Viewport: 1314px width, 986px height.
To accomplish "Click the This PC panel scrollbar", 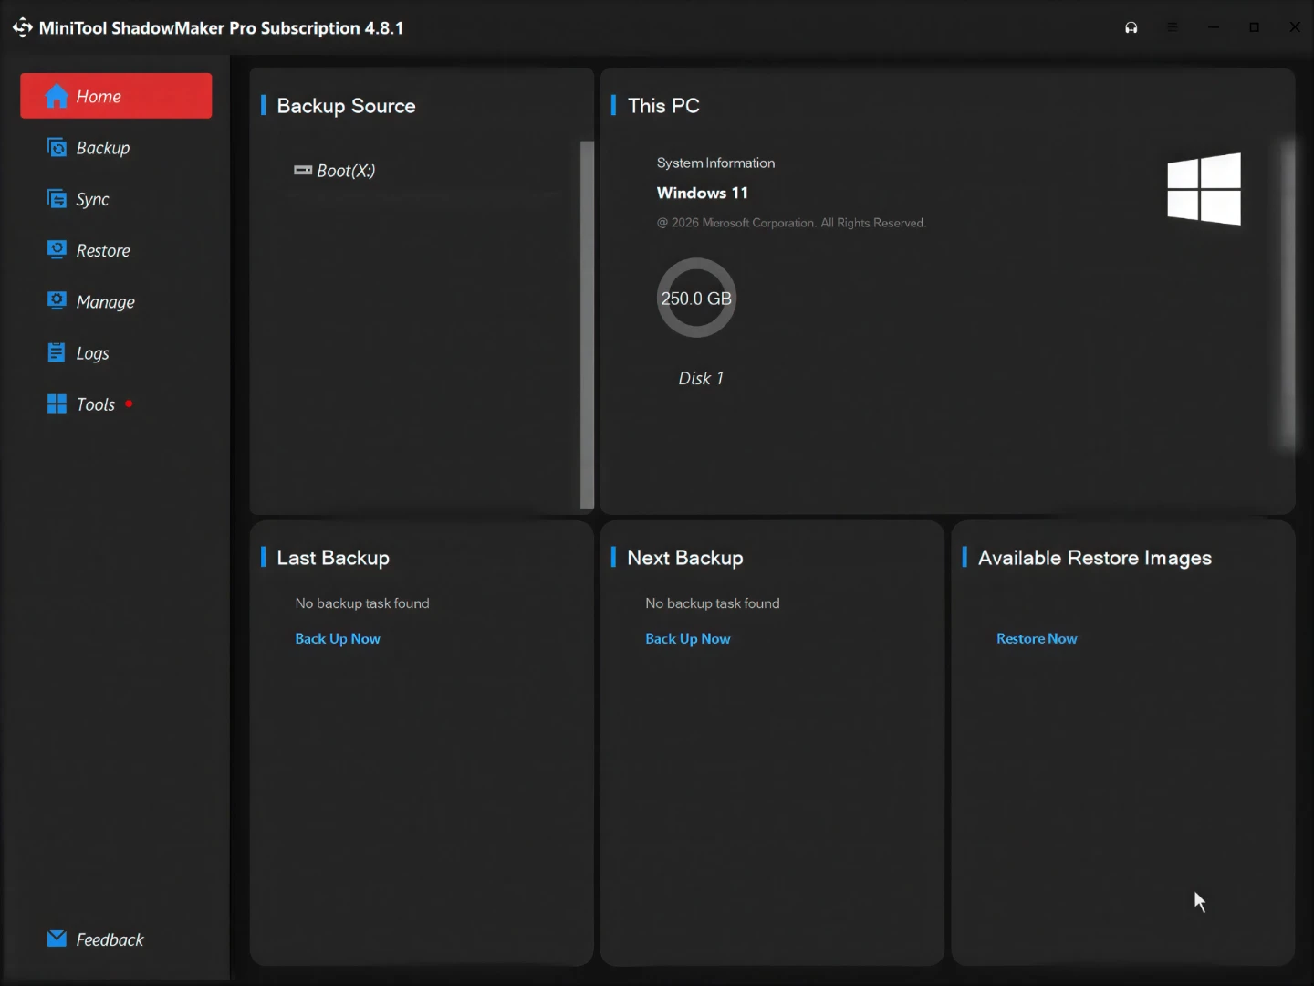I will (x=1288, y=294).
